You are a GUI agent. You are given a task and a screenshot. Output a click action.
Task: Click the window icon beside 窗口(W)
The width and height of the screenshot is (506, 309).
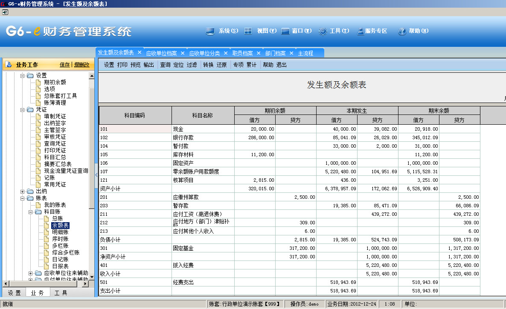[x=285, y=31]
